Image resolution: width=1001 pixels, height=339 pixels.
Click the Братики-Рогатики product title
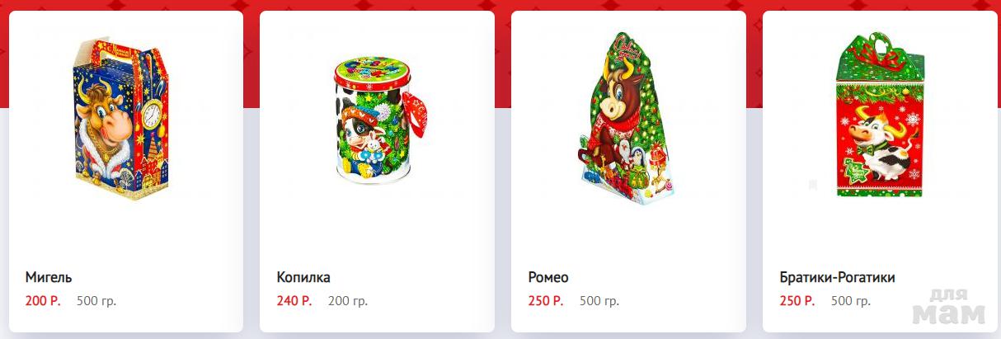click(x=837, y=277)
